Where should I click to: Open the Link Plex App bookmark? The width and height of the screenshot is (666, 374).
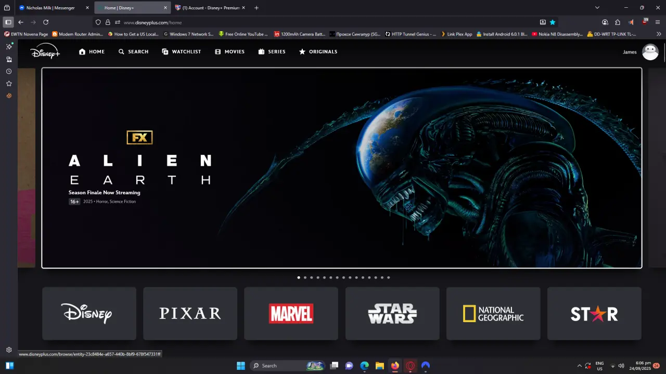tap(456, 34)
